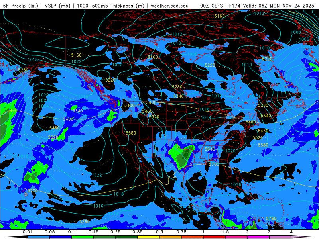Click the '5220' label over Hudson Bay
This screenshot has width=319, height=239.
pyautogui.click(x=210, y=65)
